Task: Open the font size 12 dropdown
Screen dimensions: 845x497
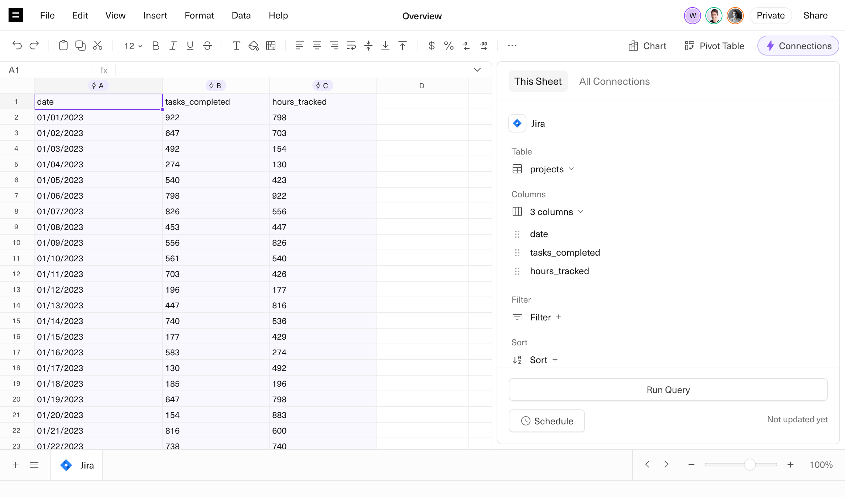Action: click(x=133, y=46)
